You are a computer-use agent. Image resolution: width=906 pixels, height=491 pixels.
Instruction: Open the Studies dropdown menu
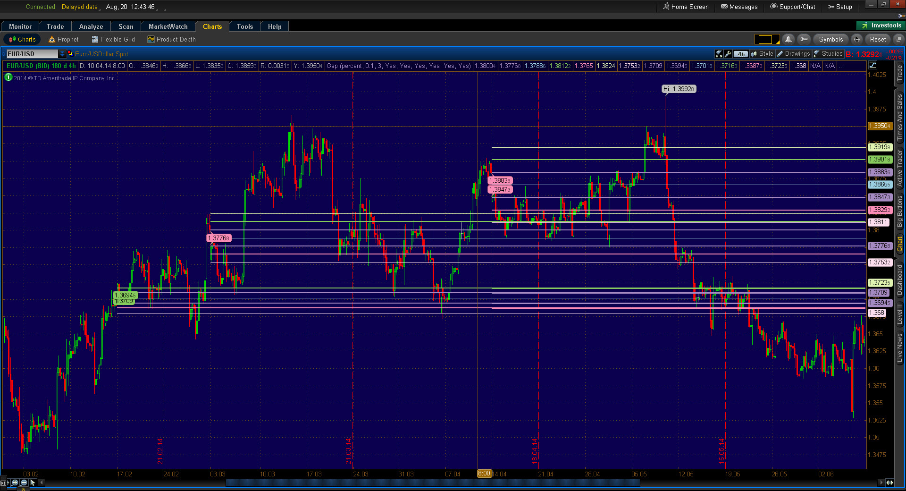[x=828, y=54]
